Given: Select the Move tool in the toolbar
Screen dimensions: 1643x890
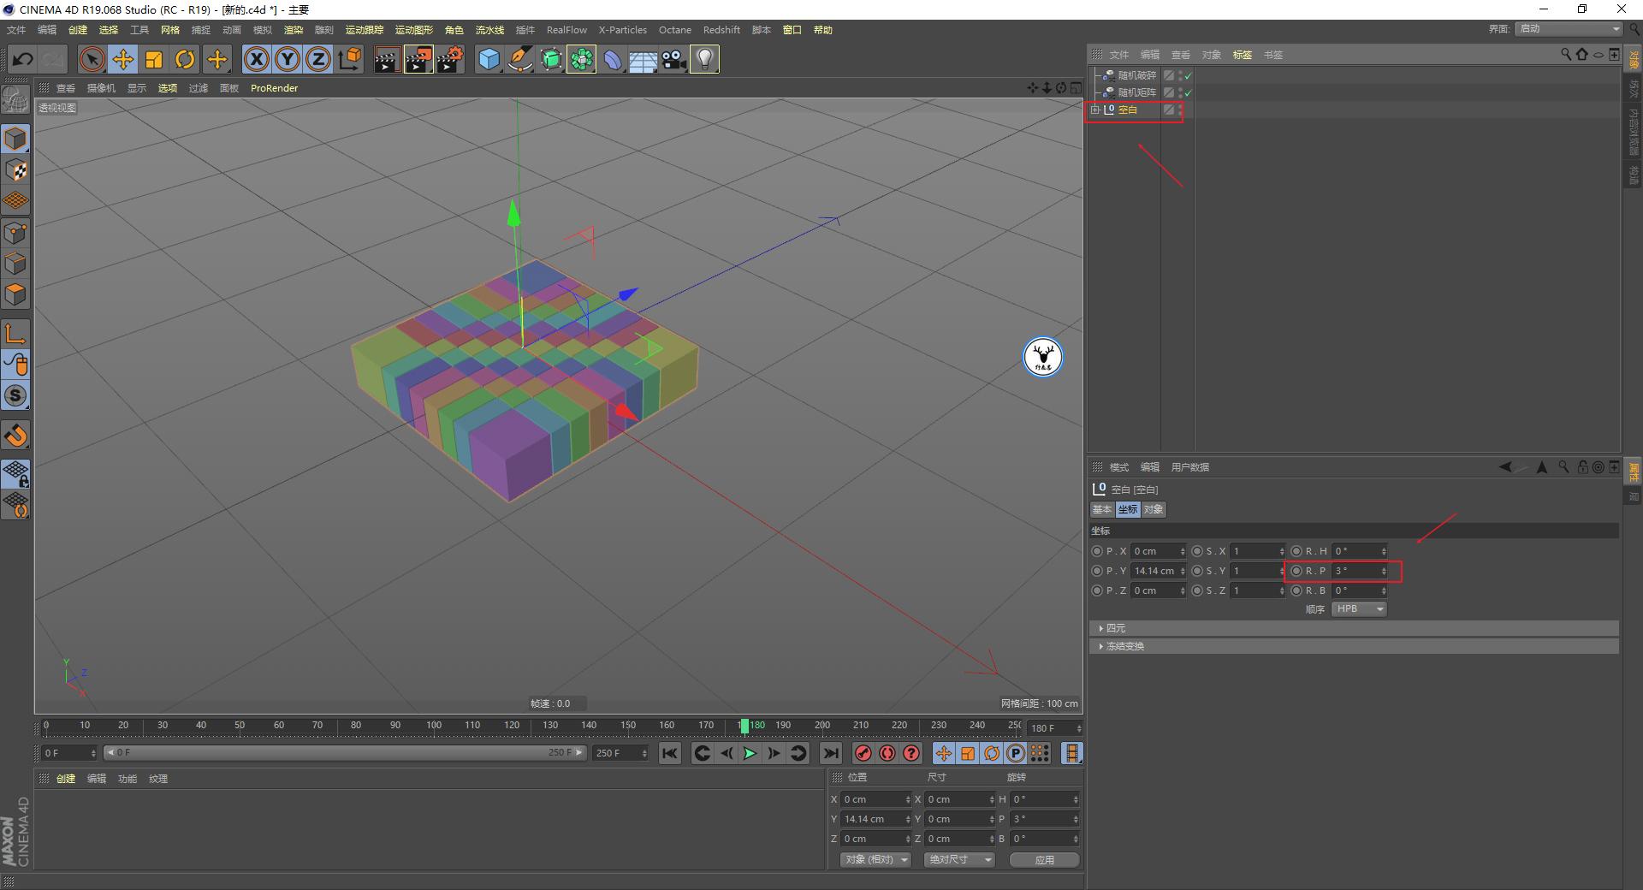Looking at the screenshot, I should click(x=123, y=59).
